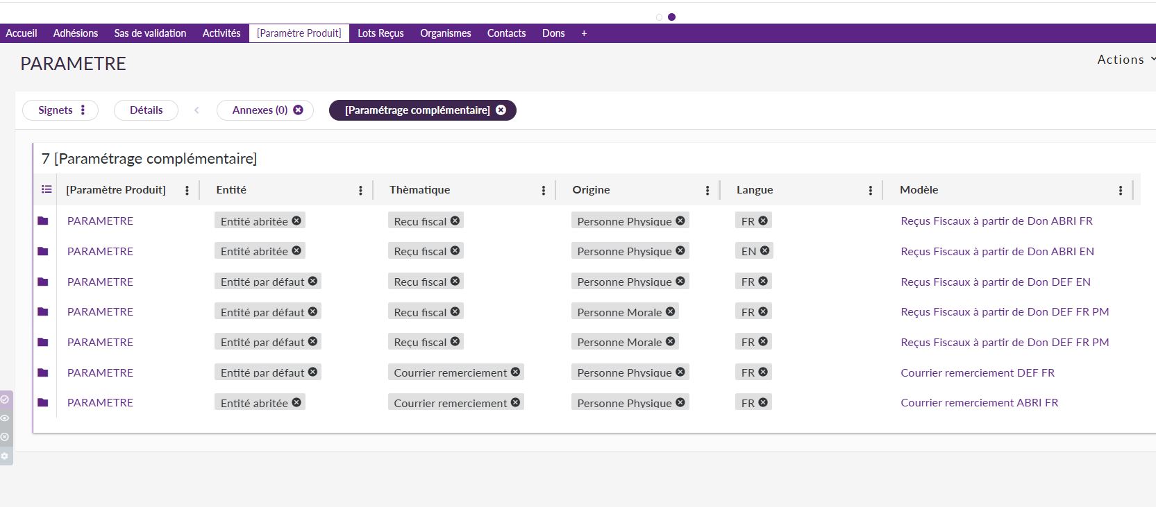
Task: Remove the EN language chip
Action: tap(764, 251)
